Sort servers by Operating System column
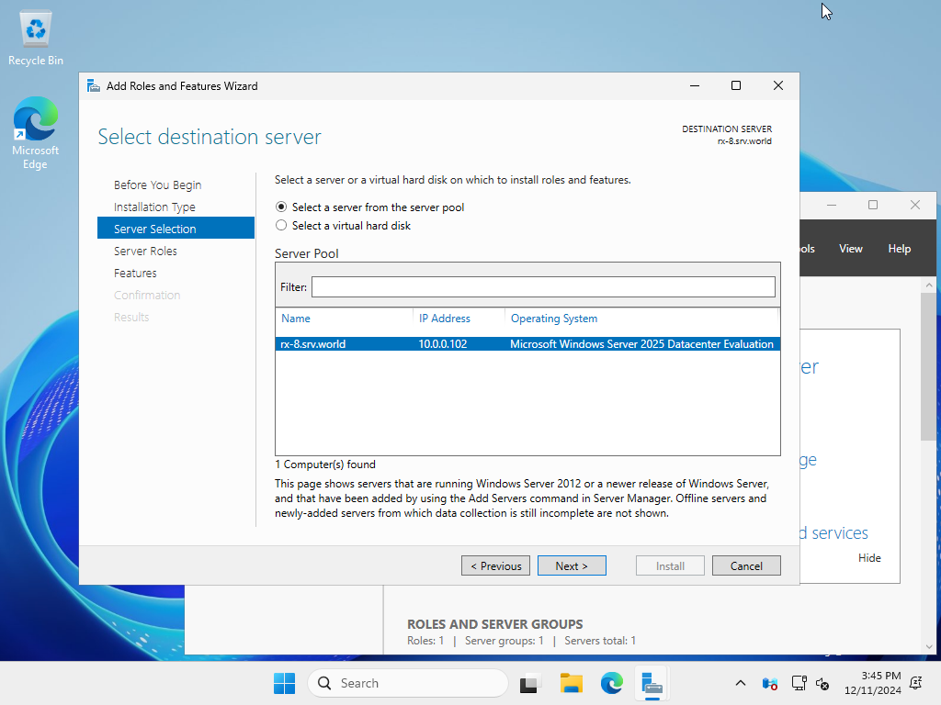This screenshot has width=941, height=705. pyautogui.click(x=554, y=319)
